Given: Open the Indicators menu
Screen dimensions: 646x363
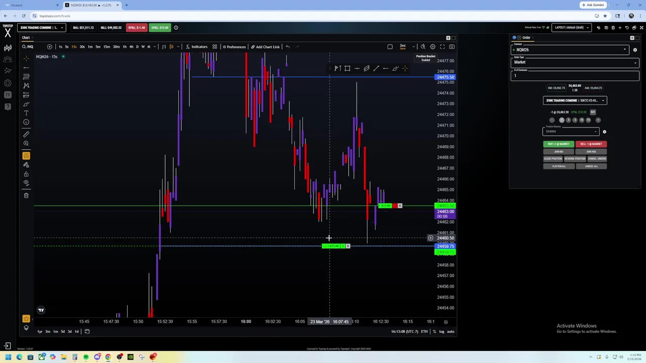Looking at the screenshot, I should 196,47.
